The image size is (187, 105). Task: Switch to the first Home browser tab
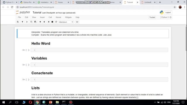[x=62, y=2]
